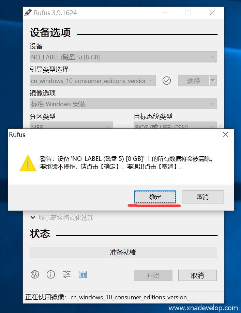The height and width of the screenshot is (313, 241).
Task: Show the log list icon
Action: click(83, 275)
